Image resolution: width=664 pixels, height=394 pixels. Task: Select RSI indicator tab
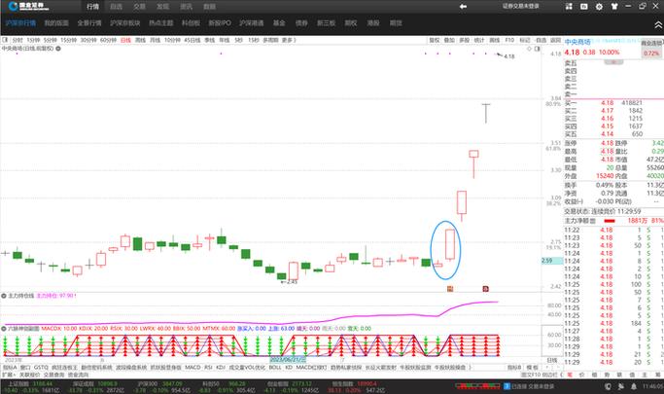tap(208, 367)
